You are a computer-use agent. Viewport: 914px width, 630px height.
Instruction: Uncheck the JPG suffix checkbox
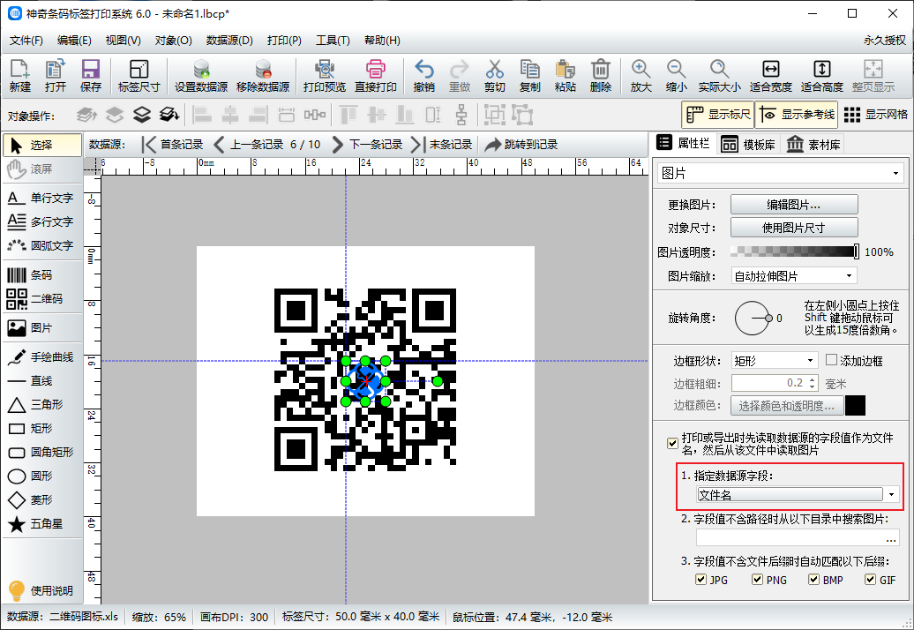click(x=701, y=580)
